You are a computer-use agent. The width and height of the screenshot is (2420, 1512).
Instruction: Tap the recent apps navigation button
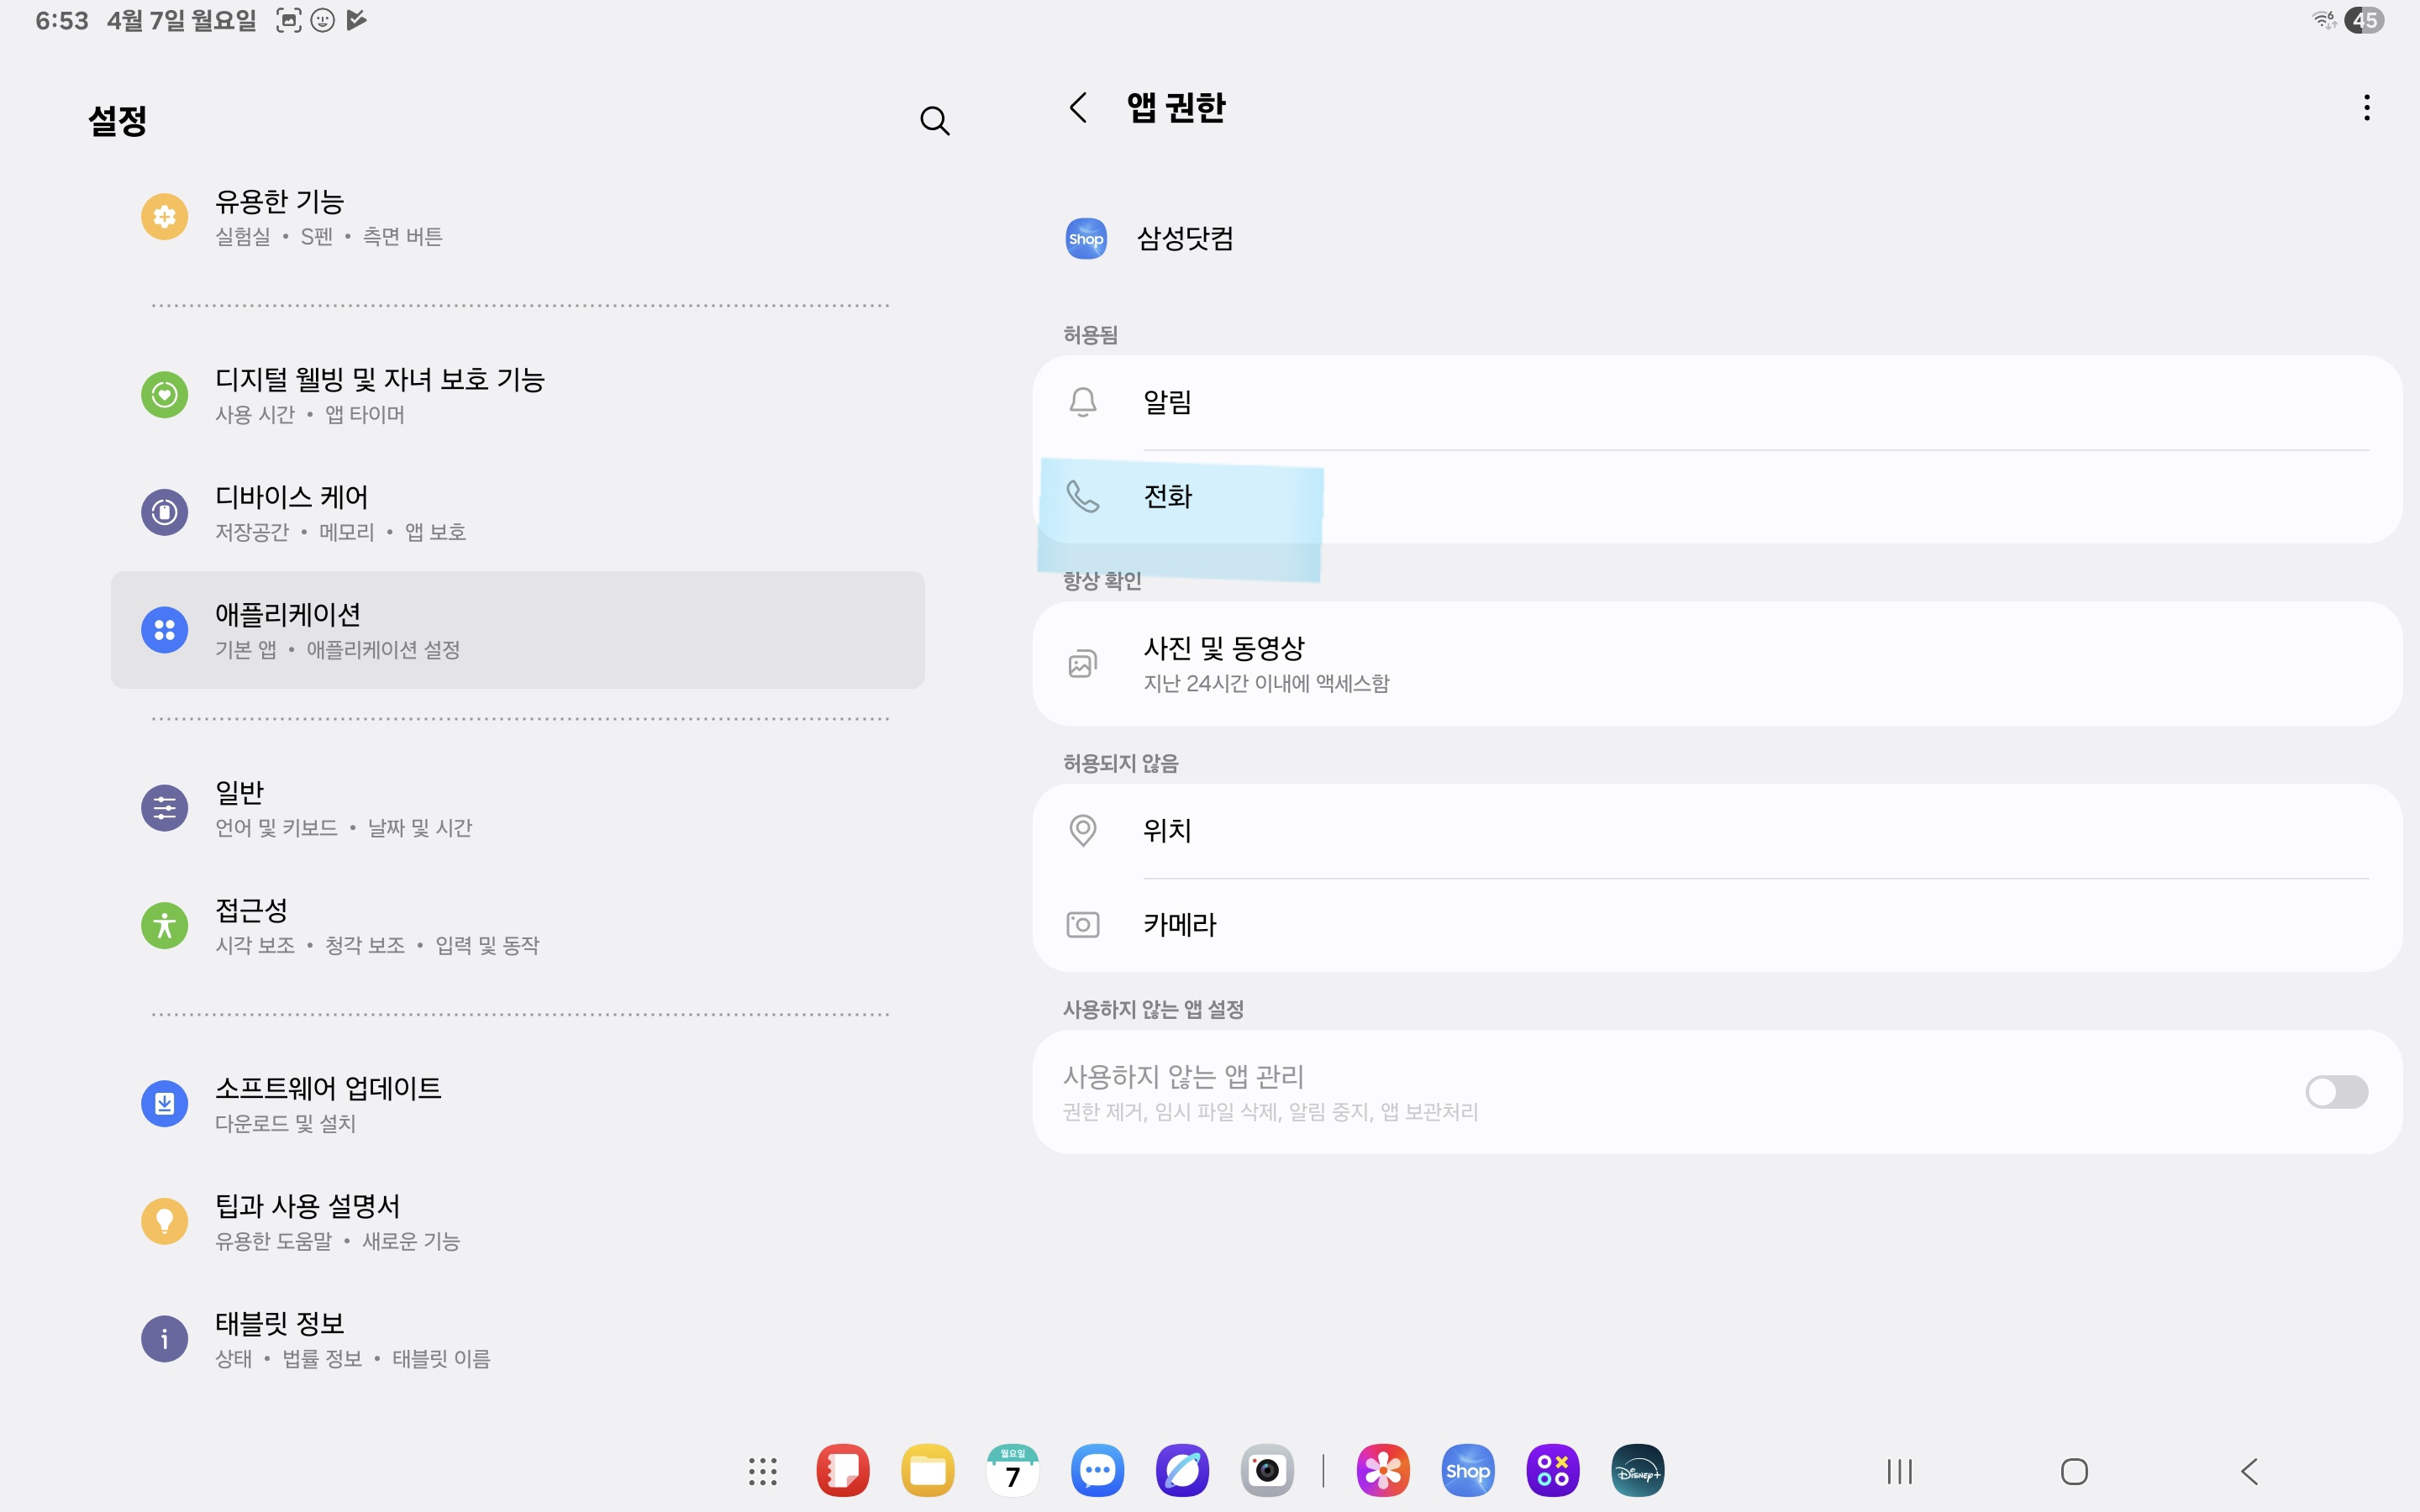[1899, 1471]
